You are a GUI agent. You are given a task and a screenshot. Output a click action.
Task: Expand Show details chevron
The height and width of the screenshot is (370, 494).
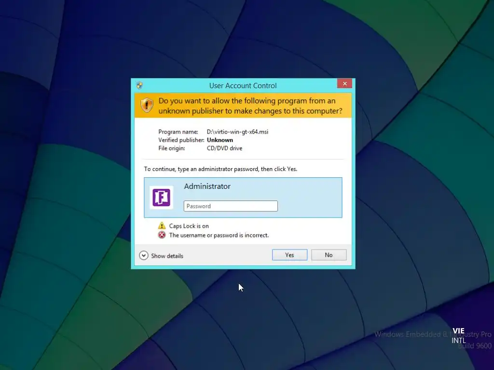[x=144, y=255]
